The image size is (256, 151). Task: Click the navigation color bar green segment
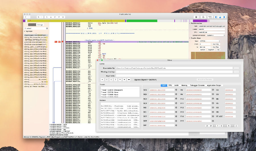142,21
